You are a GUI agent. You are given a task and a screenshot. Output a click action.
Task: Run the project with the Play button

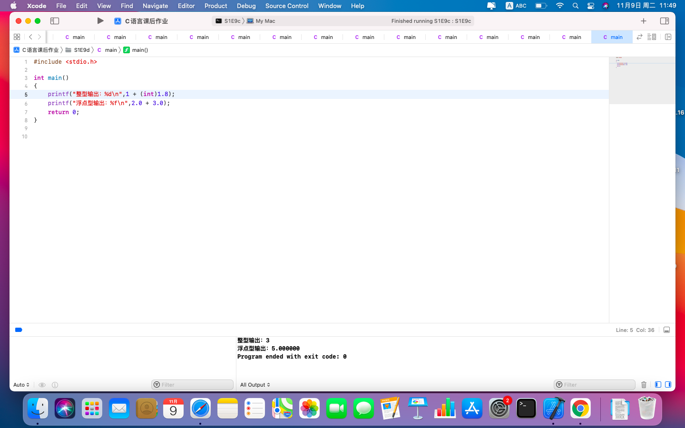100,21
